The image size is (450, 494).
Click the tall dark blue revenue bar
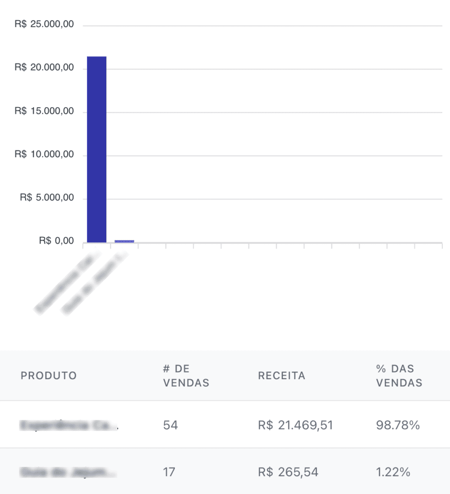pos(97,150)
